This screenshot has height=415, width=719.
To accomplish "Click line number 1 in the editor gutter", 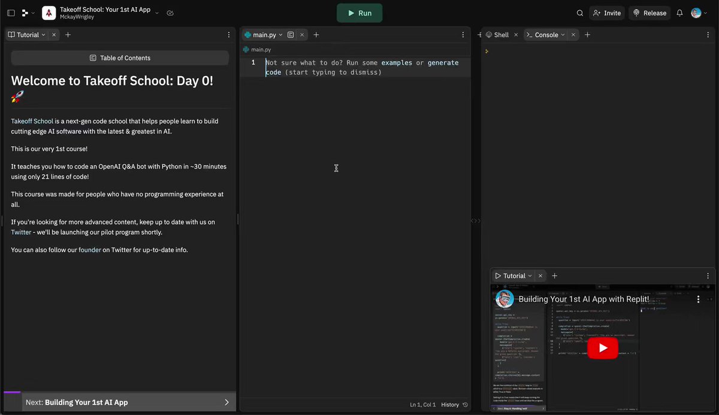I will click(253, 62).
